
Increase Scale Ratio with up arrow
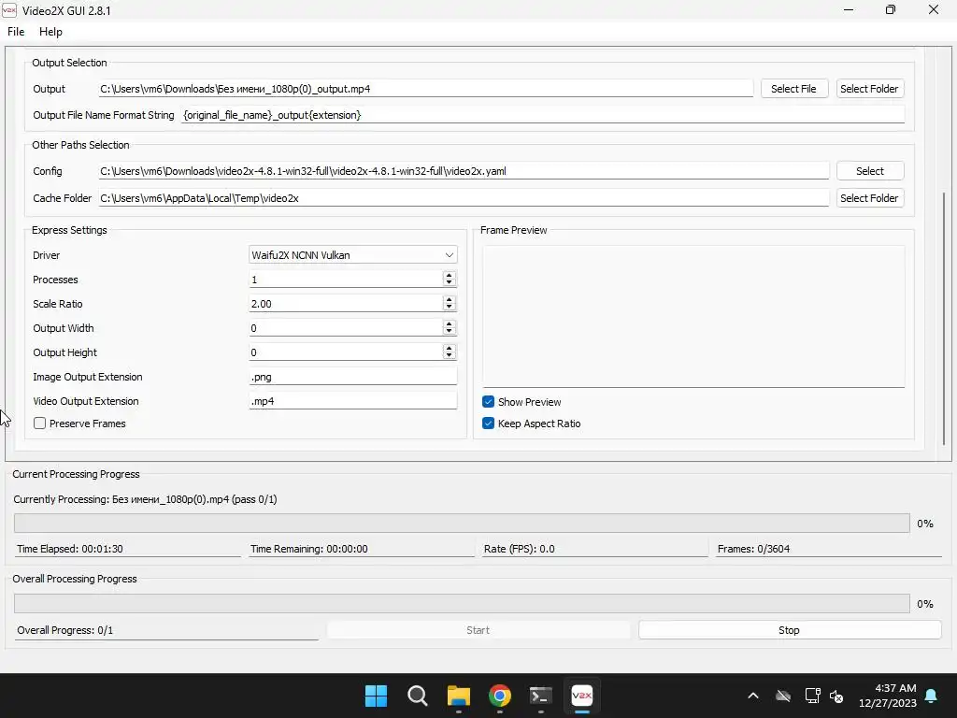(x=450, y=300)
